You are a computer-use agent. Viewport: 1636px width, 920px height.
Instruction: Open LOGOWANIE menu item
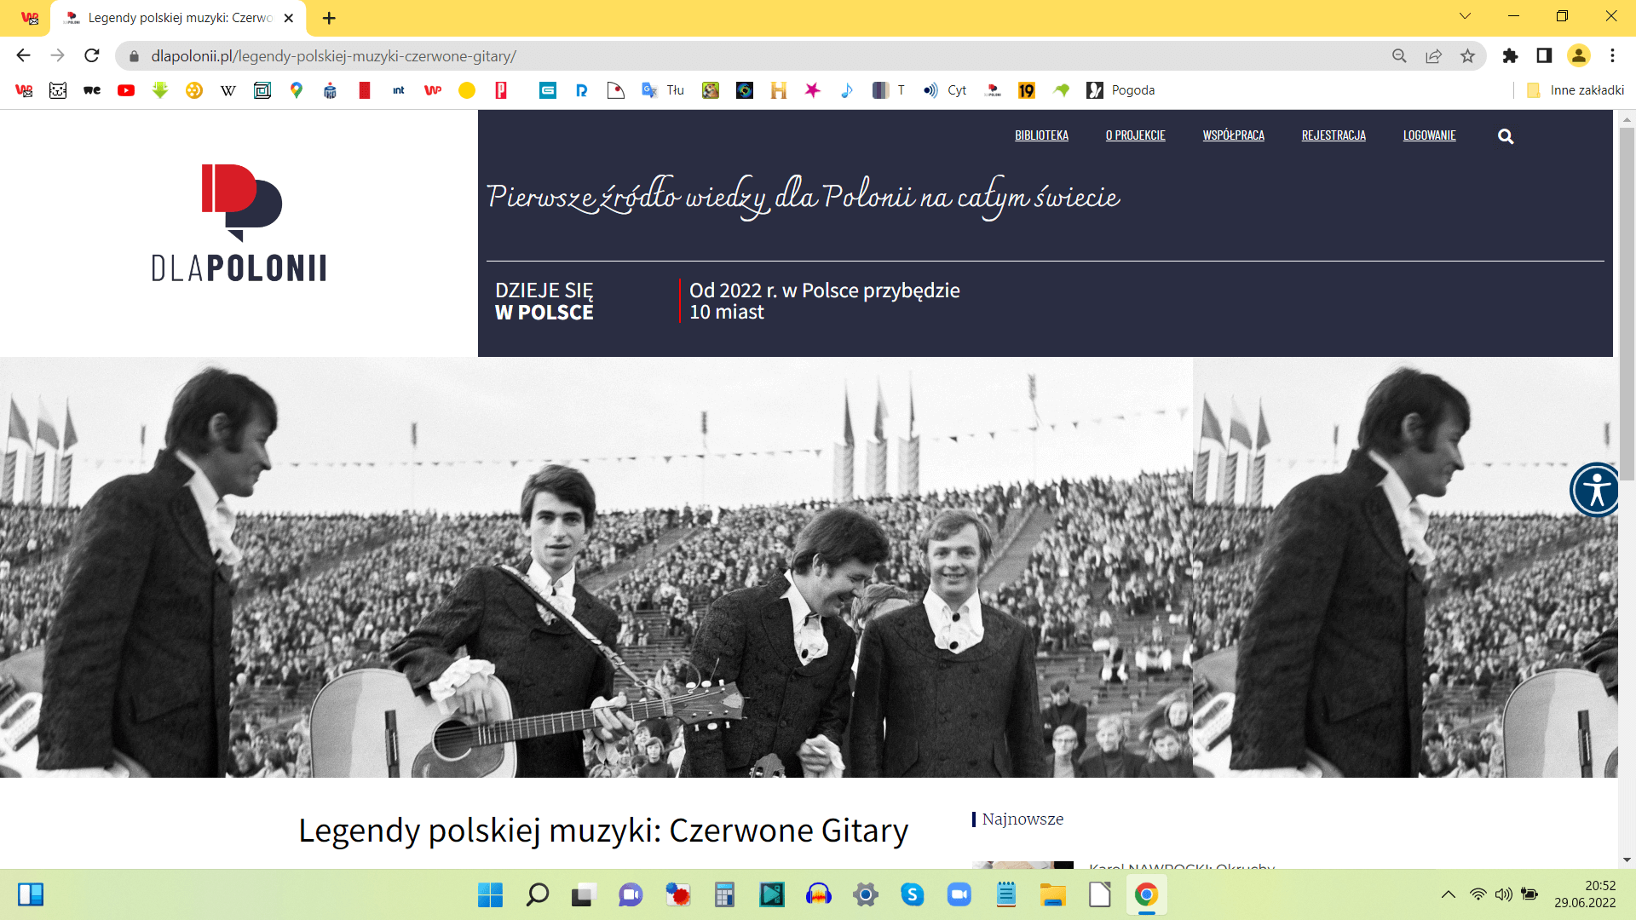click(1429, 135)
